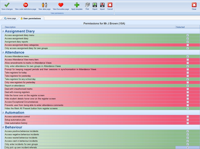Viewport: 200px width, 149px height.
Task: Collapse the Attendance section
Action: [x=3, y=52]
